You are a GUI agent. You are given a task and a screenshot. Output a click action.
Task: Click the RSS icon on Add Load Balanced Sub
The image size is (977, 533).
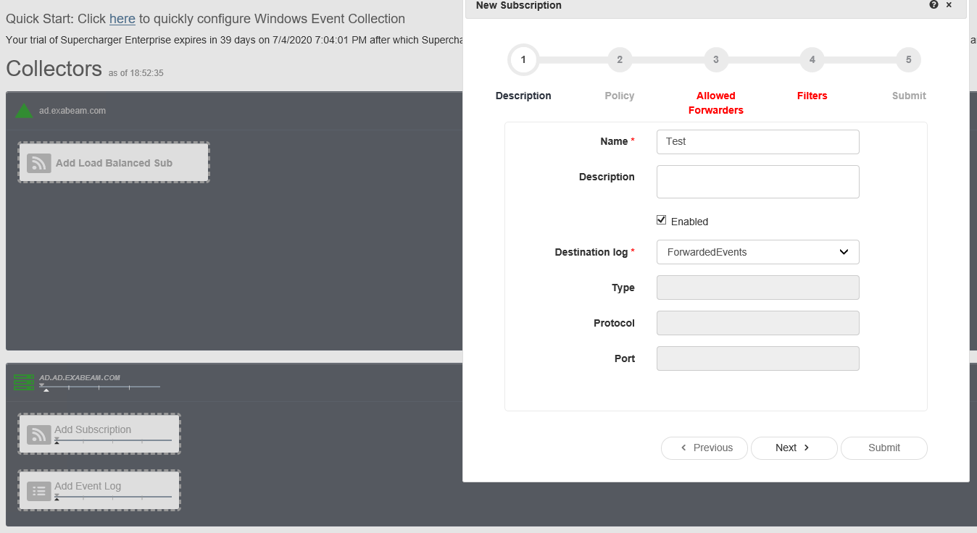(x=39, y=163)
